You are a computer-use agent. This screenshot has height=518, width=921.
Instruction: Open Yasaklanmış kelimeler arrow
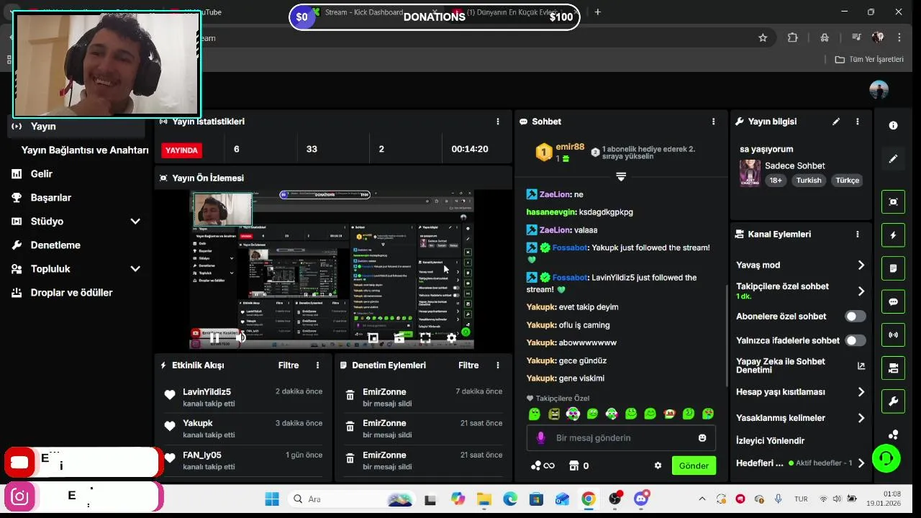coord(861,418)
